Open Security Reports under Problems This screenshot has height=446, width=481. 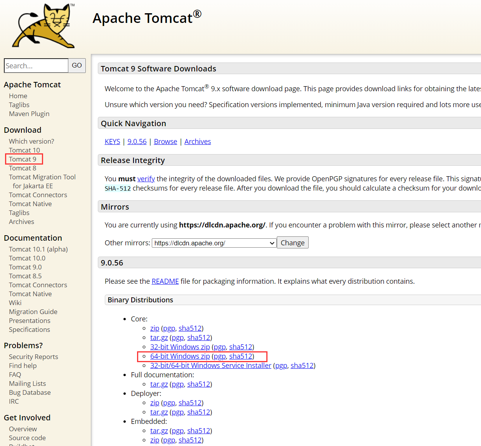pos(33,357)
